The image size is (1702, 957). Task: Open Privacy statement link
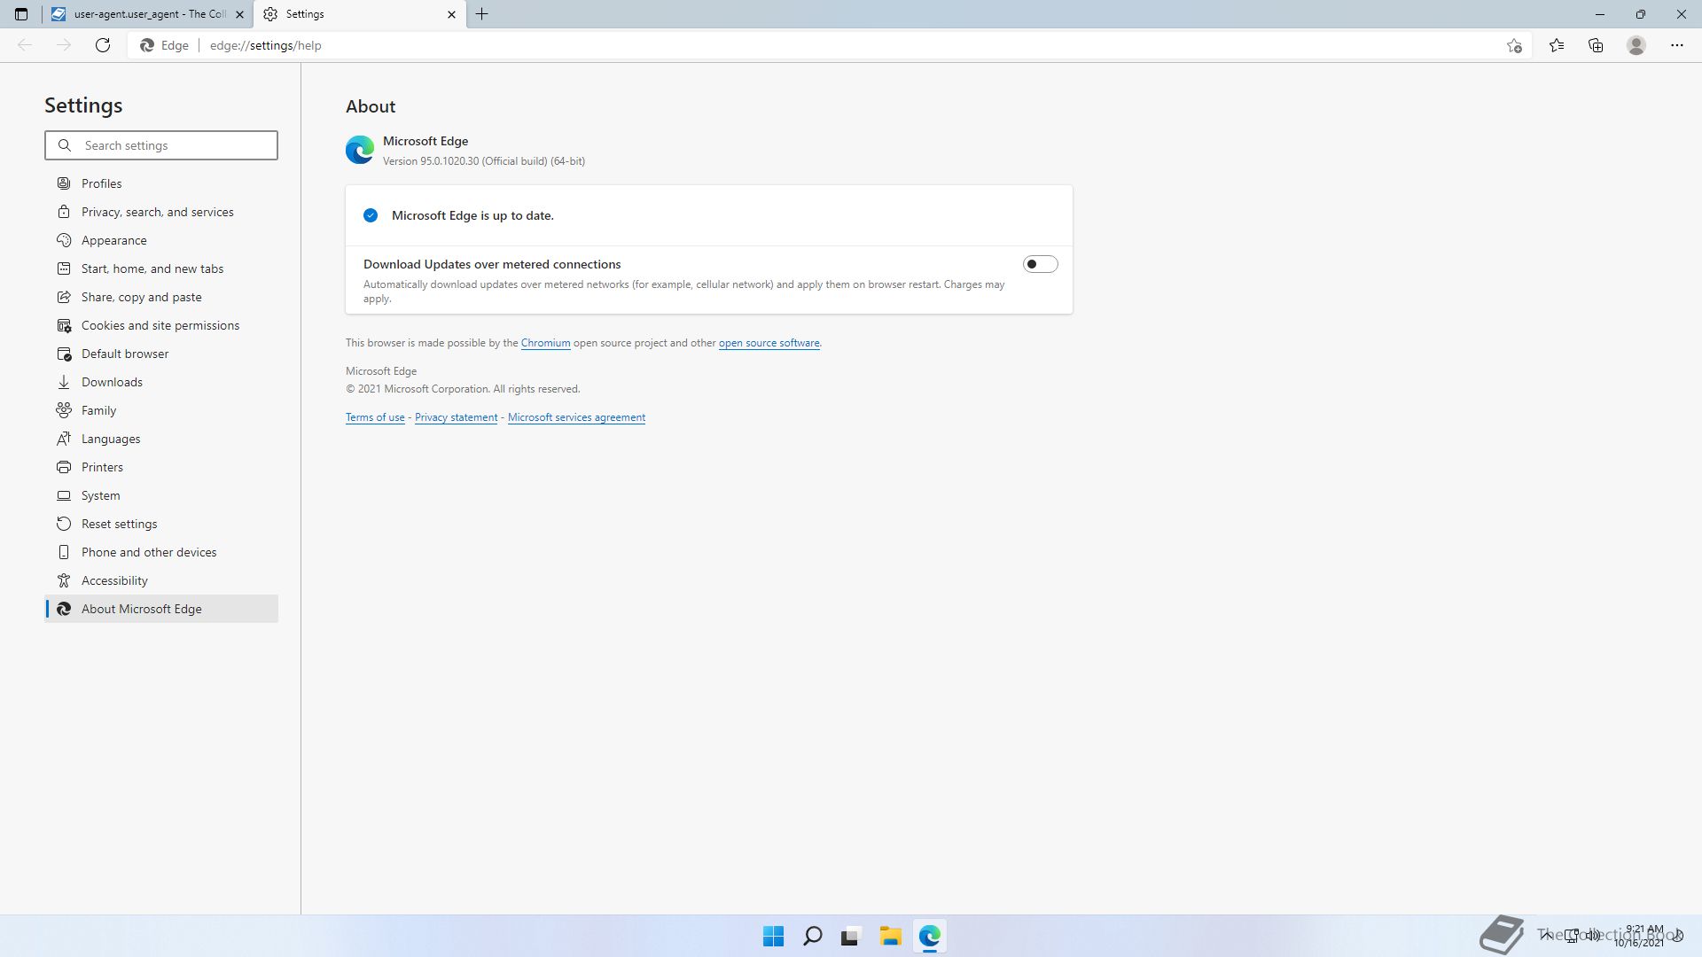pos(456,417)
